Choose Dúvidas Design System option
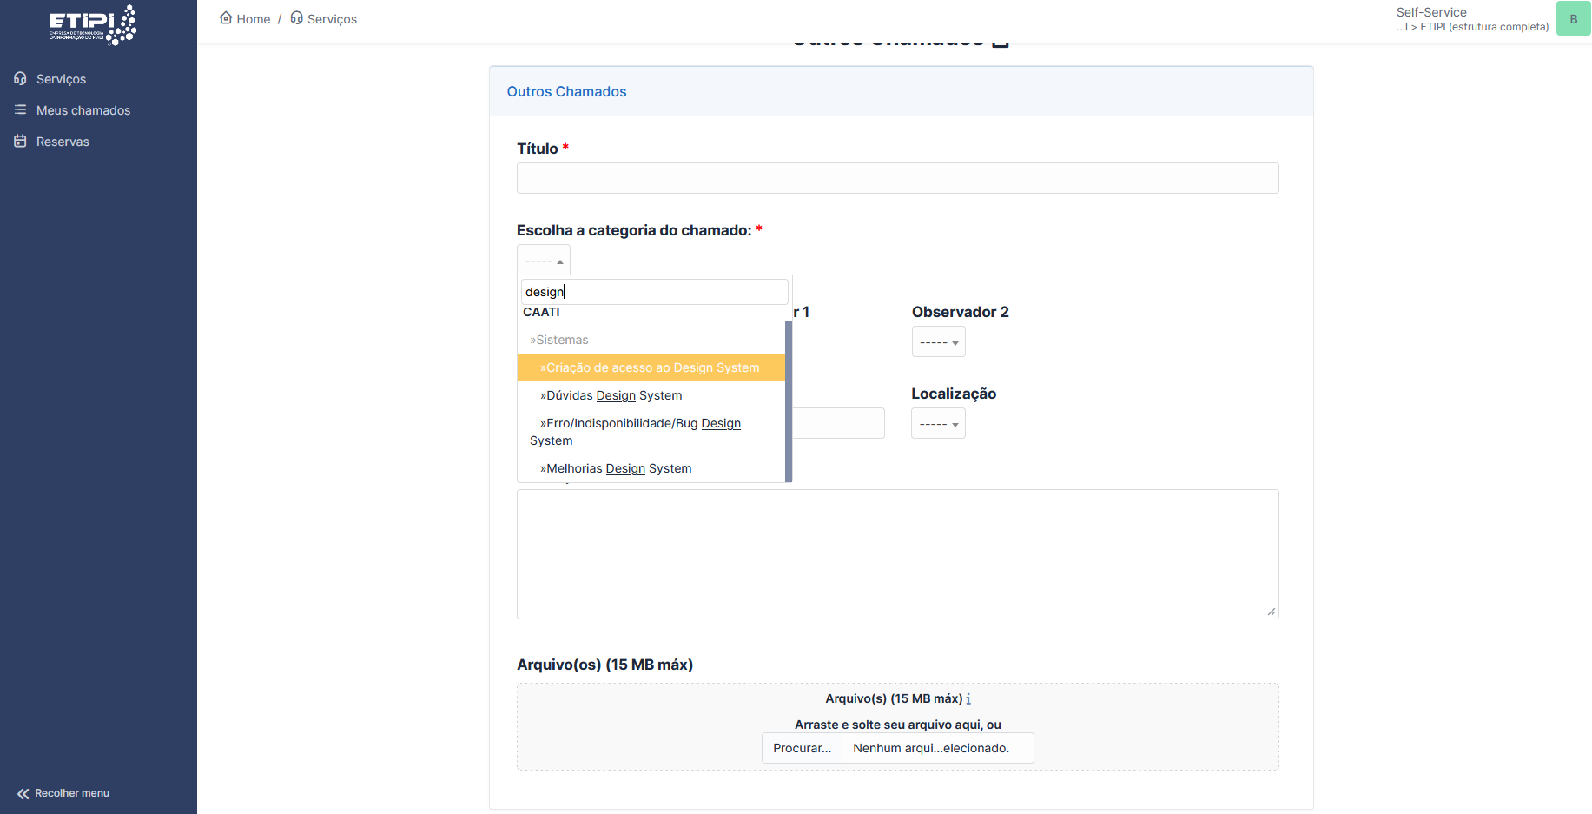1592x814 pixels. [613, 395]
